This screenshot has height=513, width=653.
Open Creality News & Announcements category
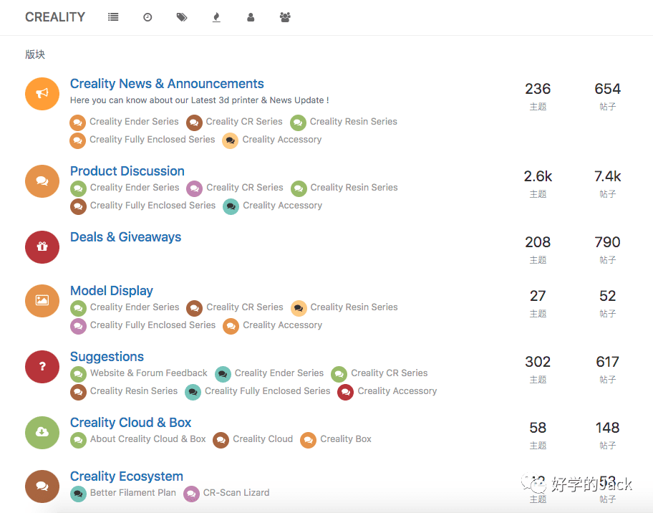click(167, 84)
